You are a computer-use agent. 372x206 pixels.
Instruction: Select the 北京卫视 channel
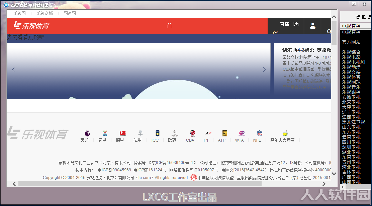coord(351,102)
